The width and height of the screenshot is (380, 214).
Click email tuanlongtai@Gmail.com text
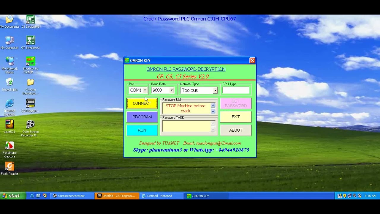click(x=218, y=143)
